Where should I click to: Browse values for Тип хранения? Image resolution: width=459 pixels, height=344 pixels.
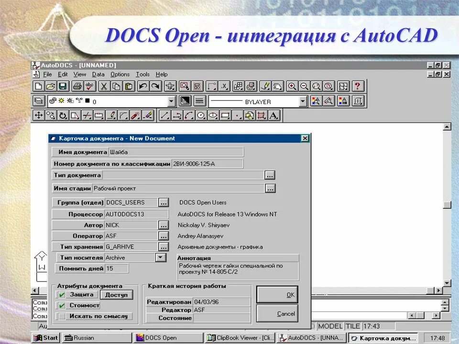(x=164, y=247)
